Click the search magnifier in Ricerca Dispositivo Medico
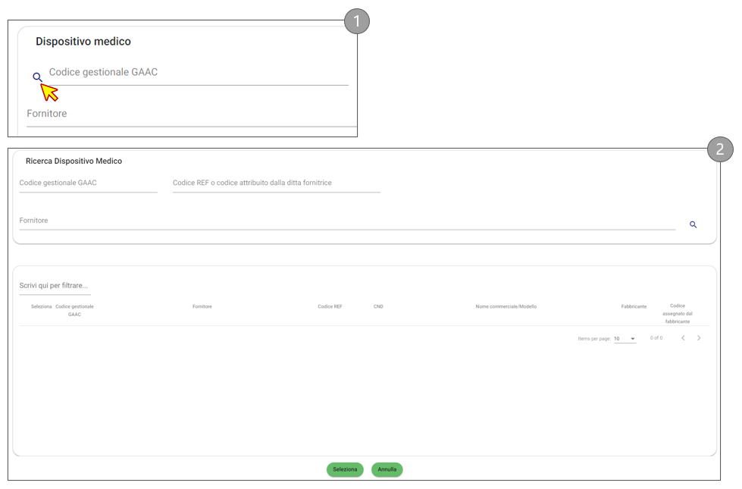742x489 pixels. (693, 224)
